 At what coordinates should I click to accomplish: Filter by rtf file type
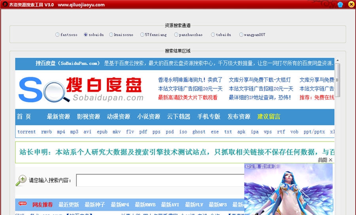pos(281,132)
